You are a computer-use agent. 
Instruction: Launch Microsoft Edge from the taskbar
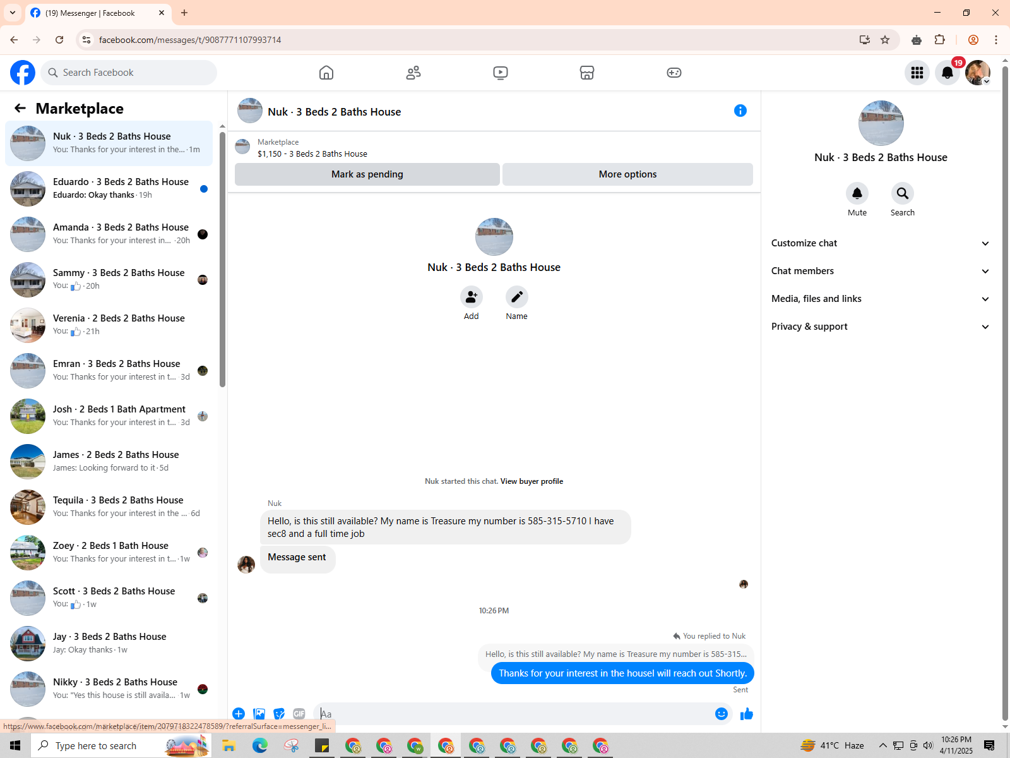[260, 746]
